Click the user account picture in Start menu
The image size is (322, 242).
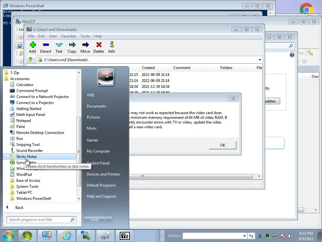(x=106, y=78)
